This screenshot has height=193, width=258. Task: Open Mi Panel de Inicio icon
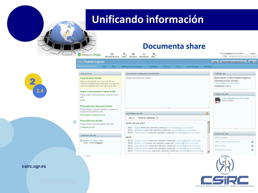point(112,54)
